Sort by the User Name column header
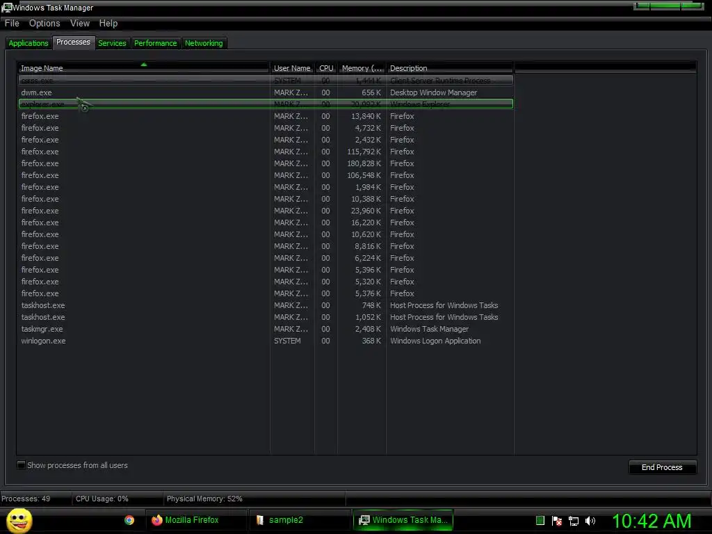The image size is (712, 534). coord(292,68)
